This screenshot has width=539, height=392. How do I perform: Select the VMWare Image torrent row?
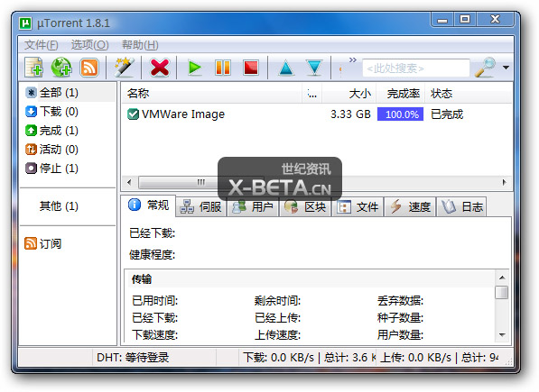point(316,114)
